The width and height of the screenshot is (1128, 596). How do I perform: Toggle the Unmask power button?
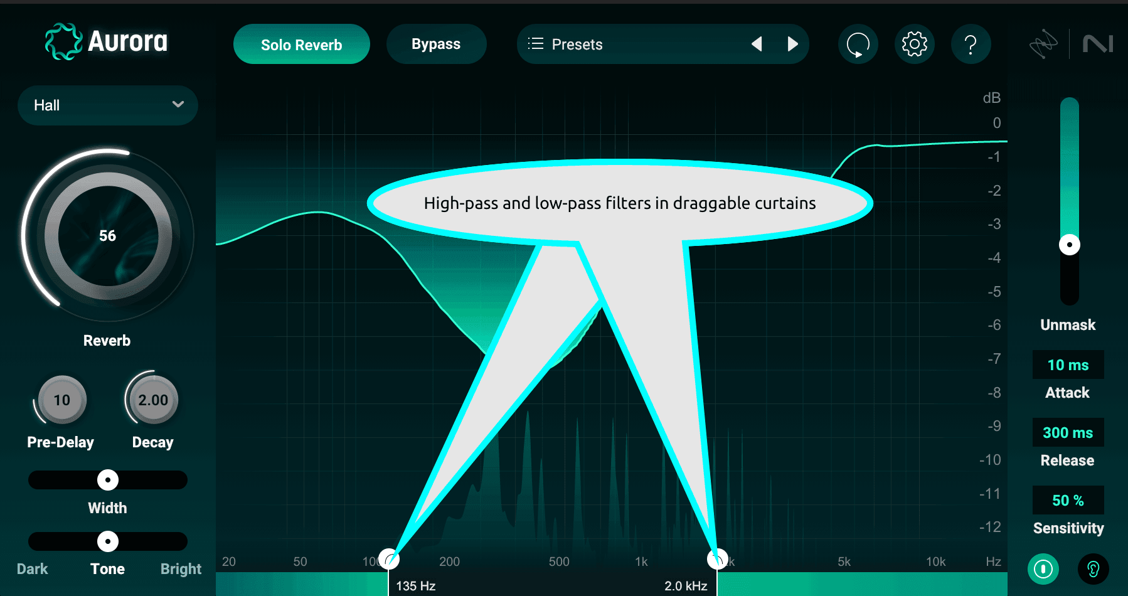1043,569
